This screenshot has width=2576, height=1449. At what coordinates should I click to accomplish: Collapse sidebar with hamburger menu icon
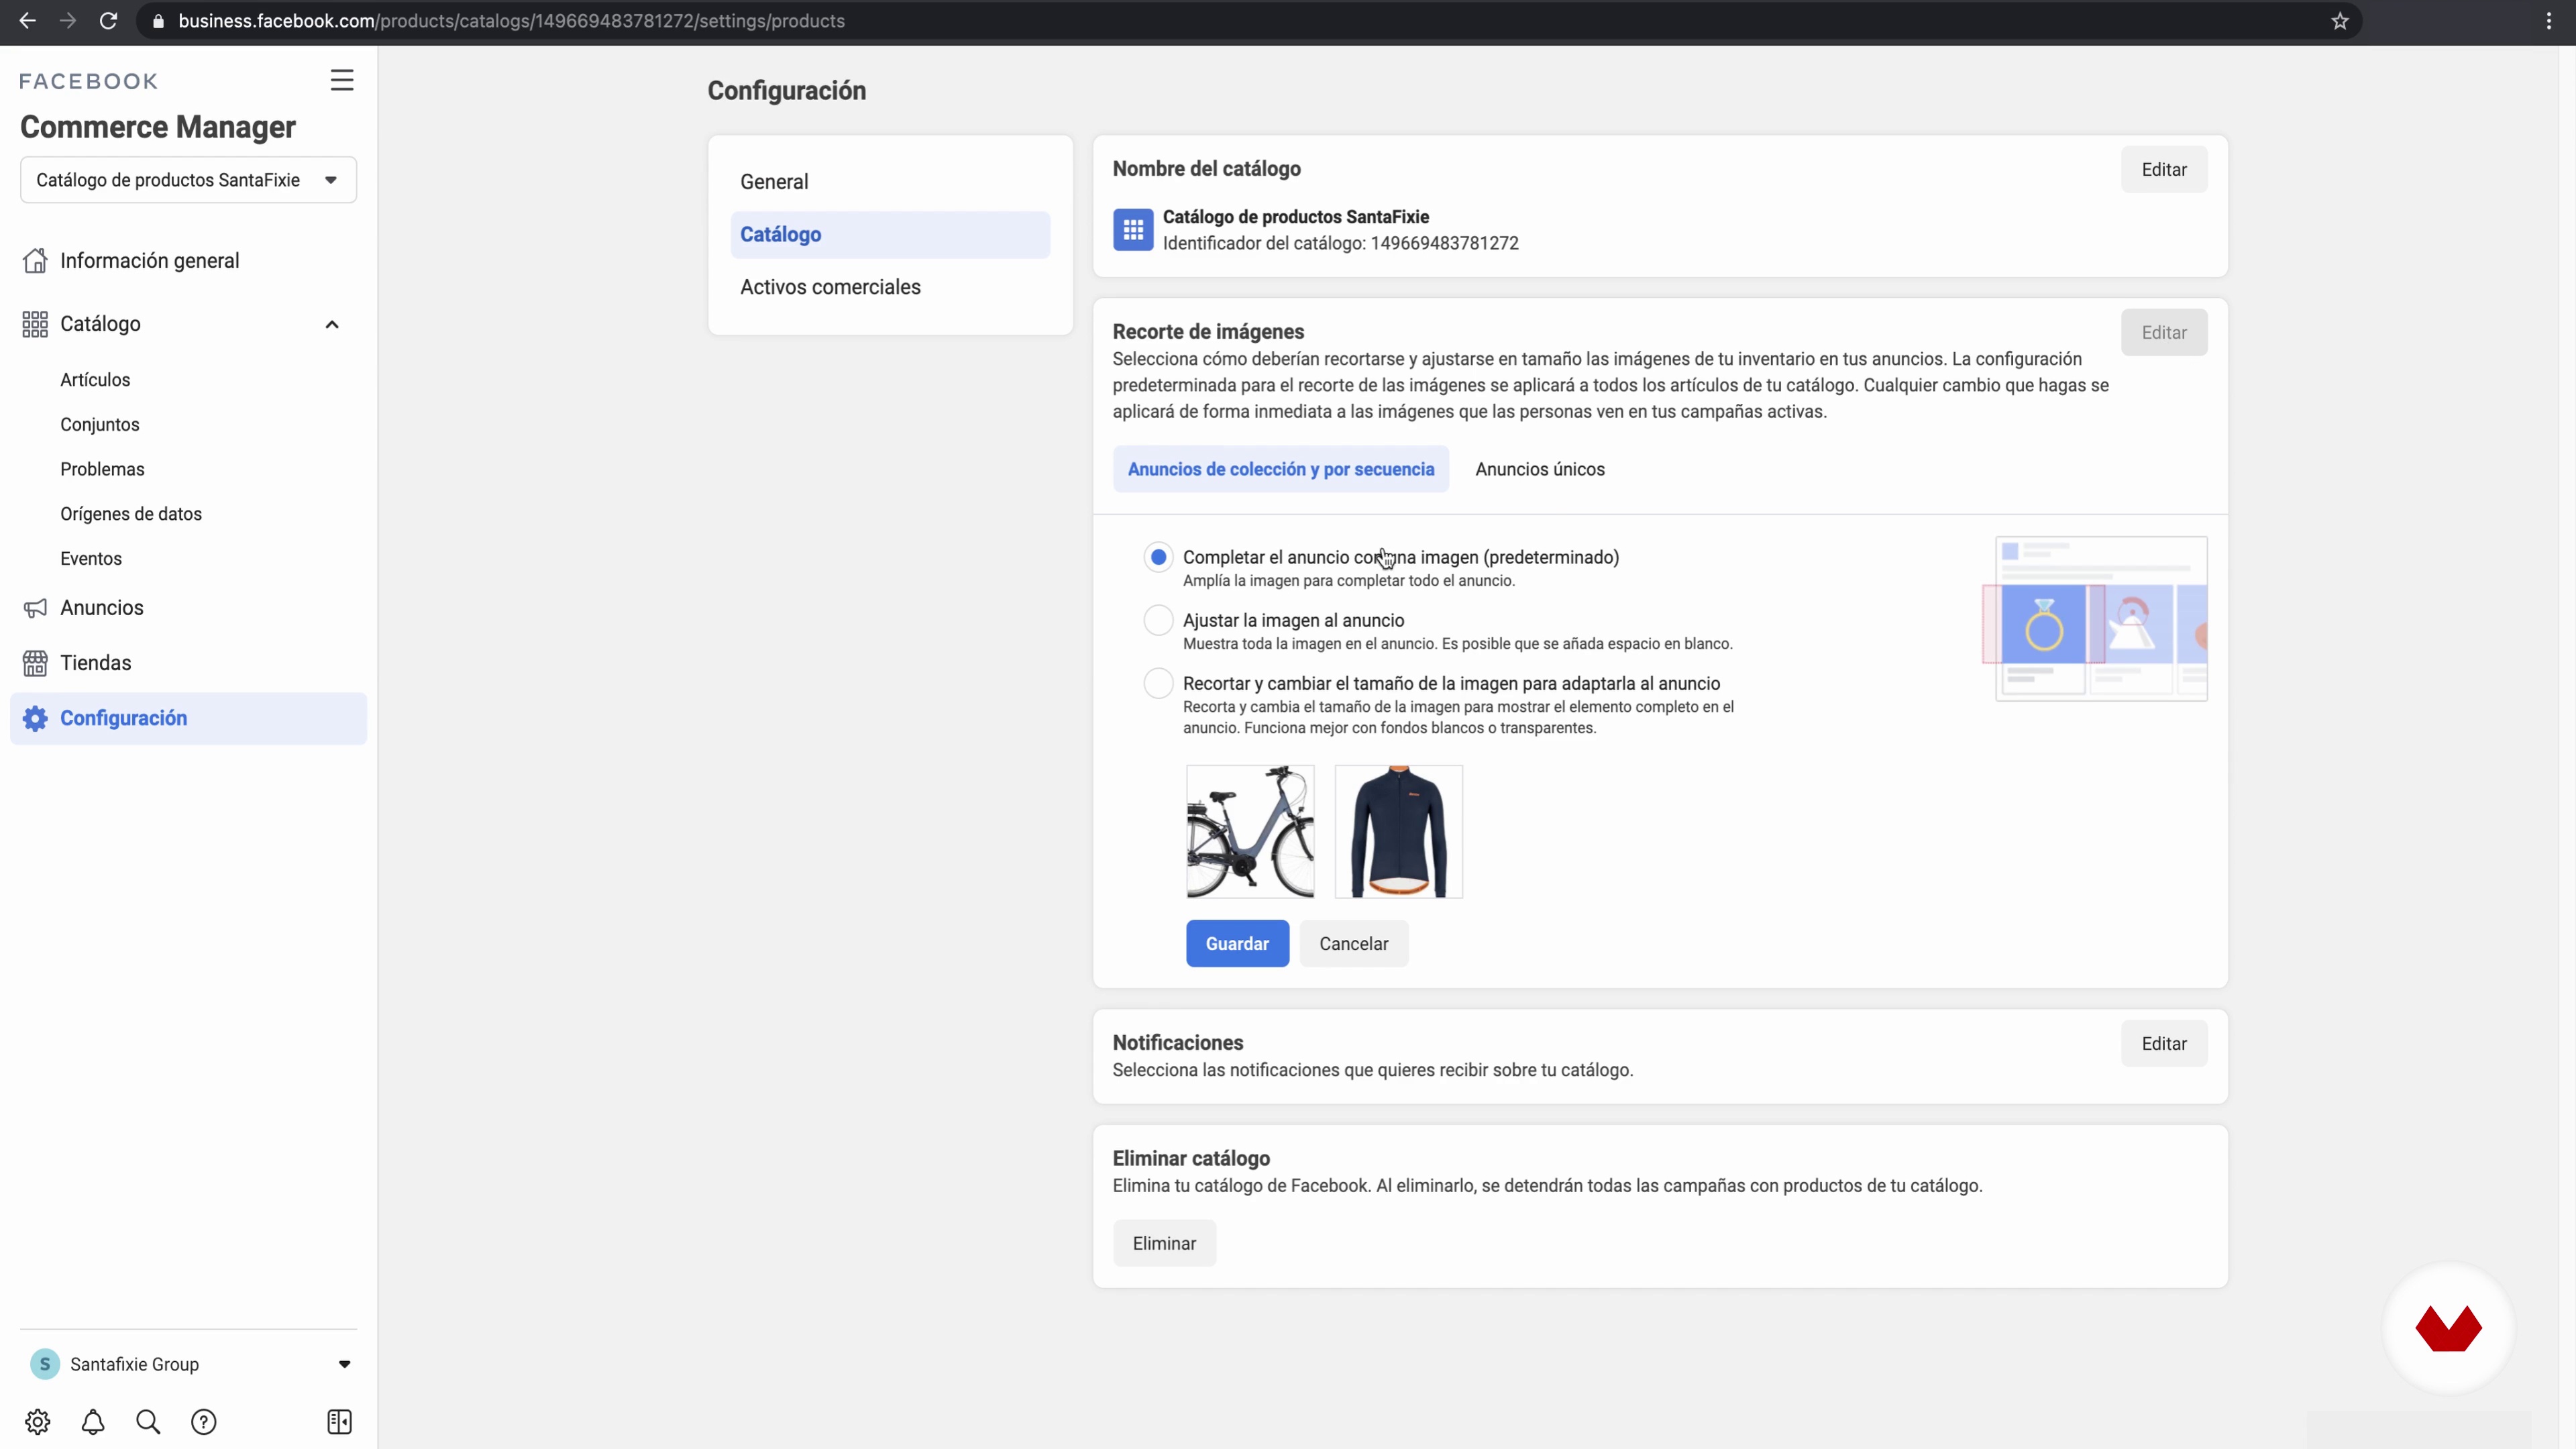[x=342, y=80]
